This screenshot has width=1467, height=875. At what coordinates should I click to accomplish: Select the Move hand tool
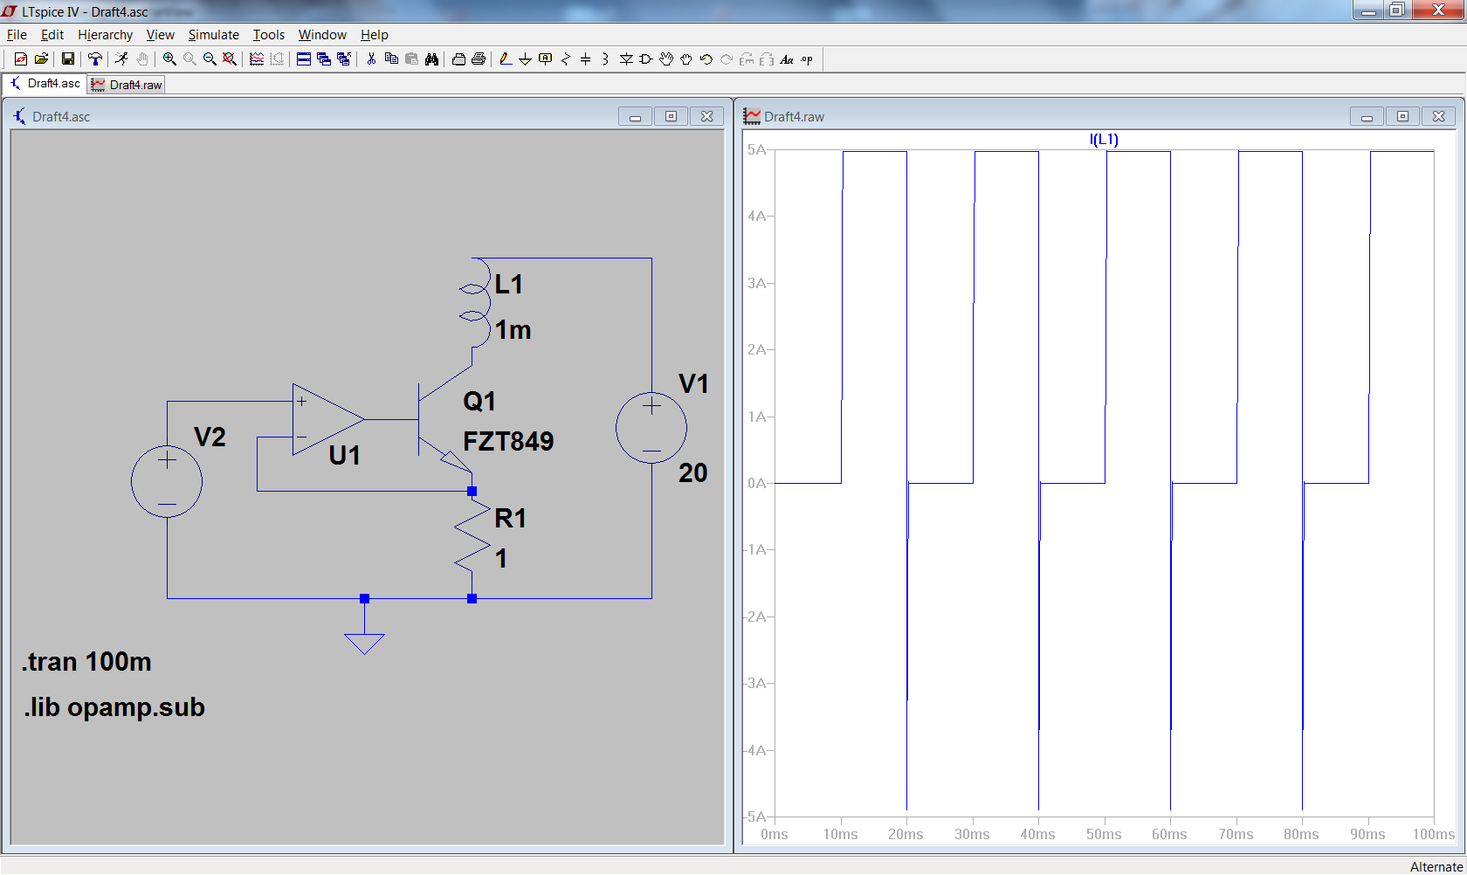666,59
